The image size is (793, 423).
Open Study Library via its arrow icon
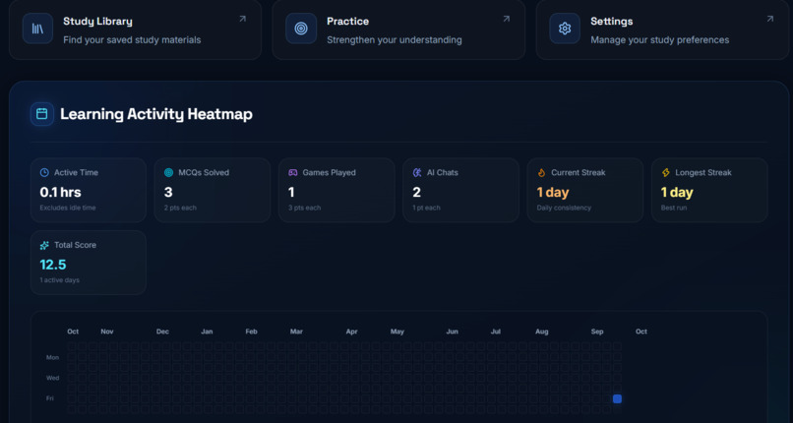[x=242, y=19]
